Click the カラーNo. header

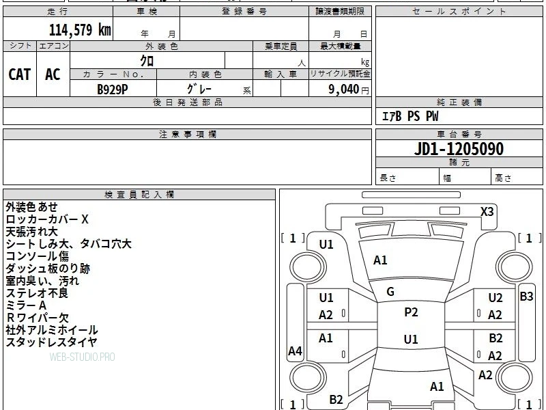[113, 74]
